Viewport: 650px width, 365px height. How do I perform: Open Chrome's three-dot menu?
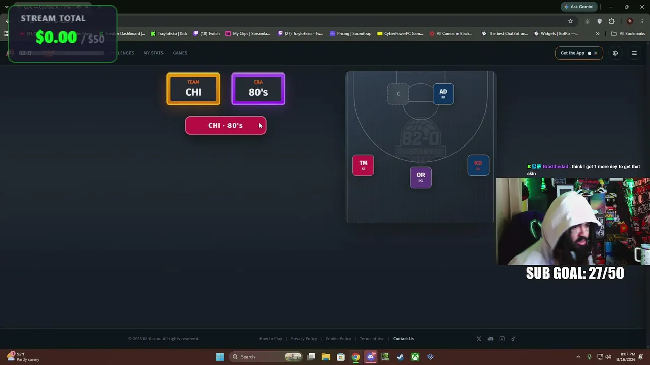[x=642, y=21]
